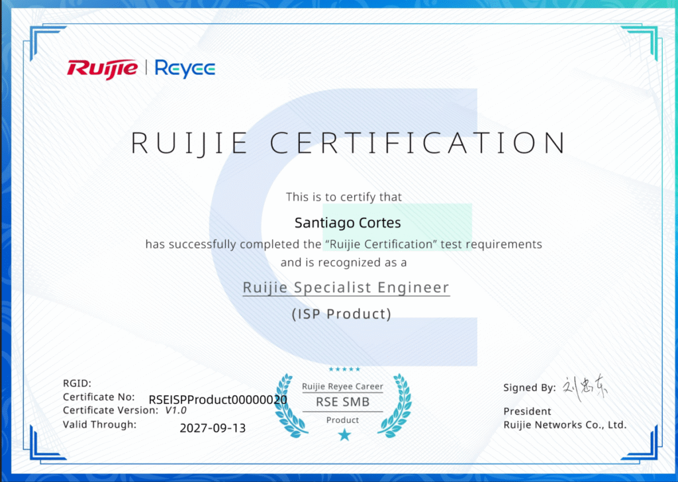The height and width of the screenshot is (482, 678).
Task: Select certificate number RSEISPProduct00000020
Action: pos(217,400)
